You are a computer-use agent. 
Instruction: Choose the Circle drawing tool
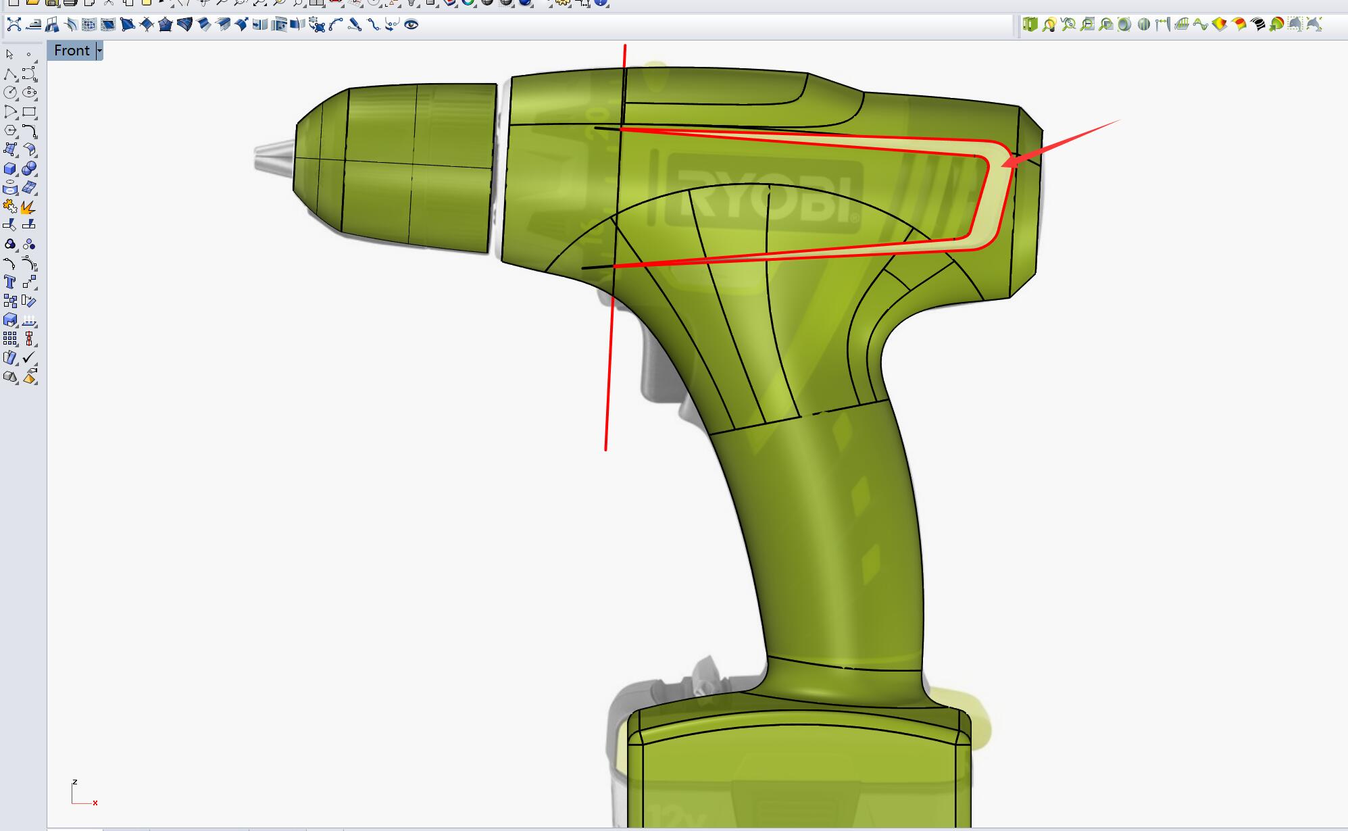(10, 93)
